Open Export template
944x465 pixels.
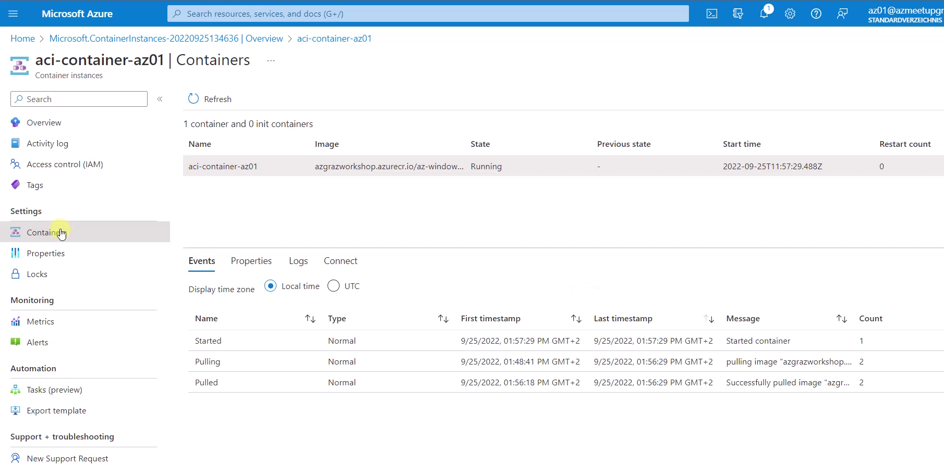tap(56, 410)
